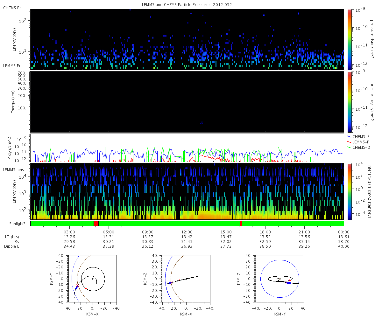Click the CHEMS Pr. pressure color bar
The image size is (382, 318).
[350, 39]
